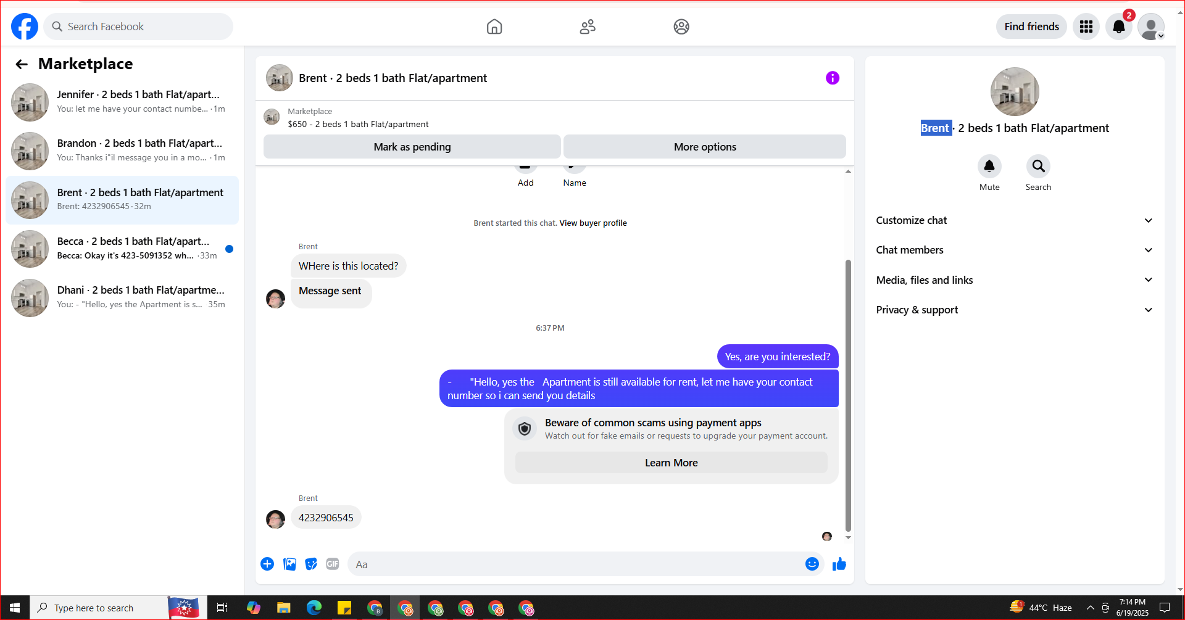Open Windows Action Center notifications icon
This screenshot has width=1185, height=620.
[1165, 608]
